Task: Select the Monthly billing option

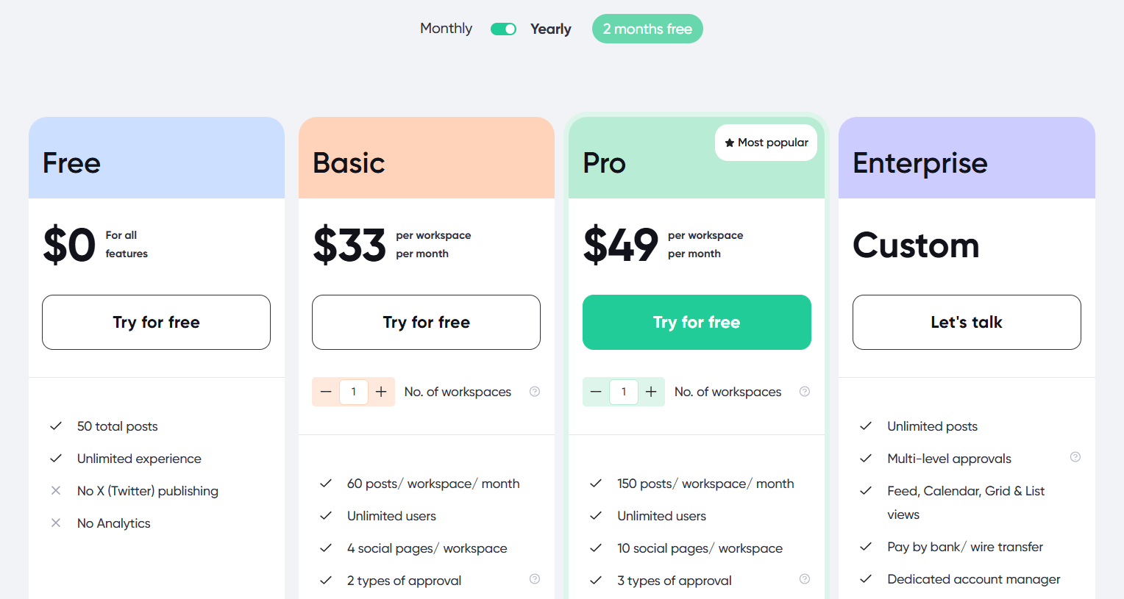Action: [446, 29]
